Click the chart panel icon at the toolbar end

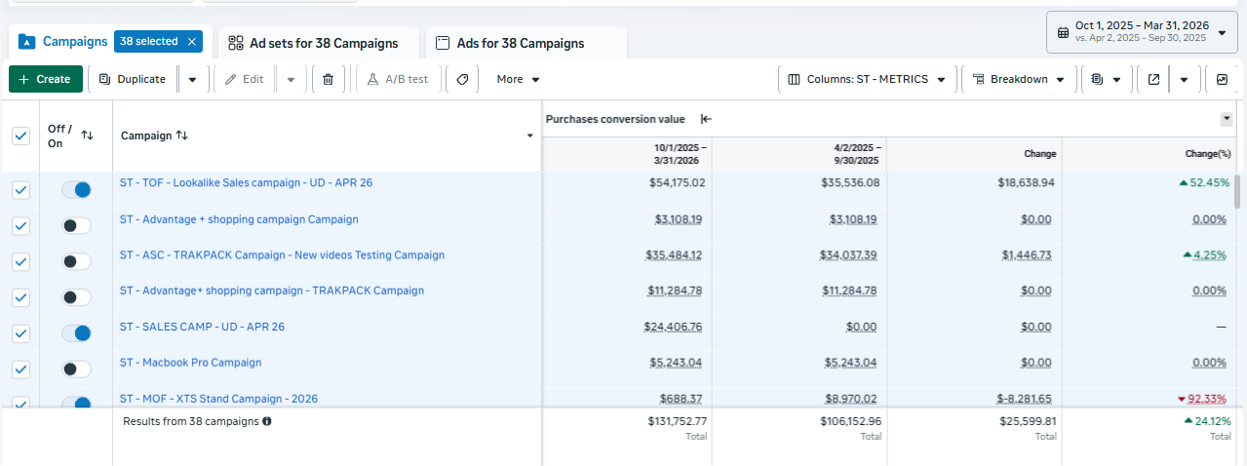(x=1222, y=80)
